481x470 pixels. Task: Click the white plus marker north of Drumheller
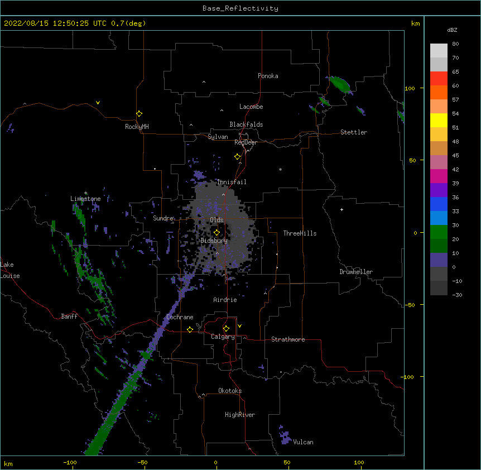tap(341, 209)
